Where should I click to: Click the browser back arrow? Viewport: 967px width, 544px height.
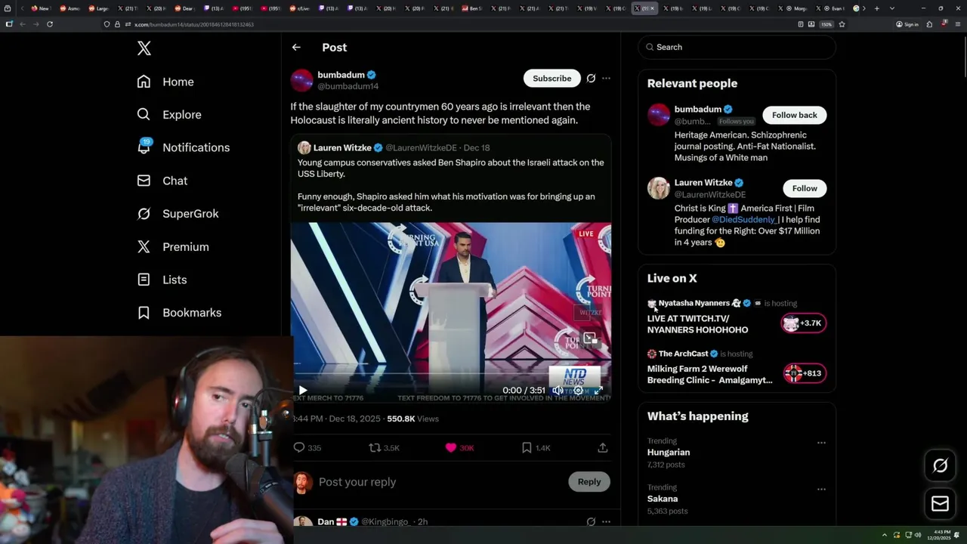pyautogui.click(x=23, y=24)
